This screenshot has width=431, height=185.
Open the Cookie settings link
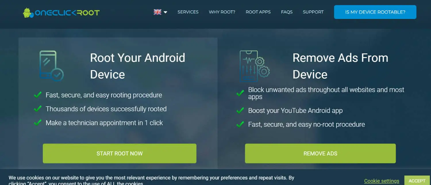[x=382, y=181]
